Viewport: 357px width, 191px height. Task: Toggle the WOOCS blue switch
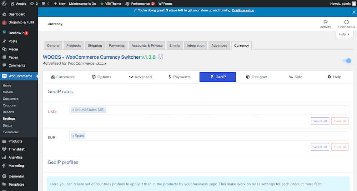tap(347, 61)
